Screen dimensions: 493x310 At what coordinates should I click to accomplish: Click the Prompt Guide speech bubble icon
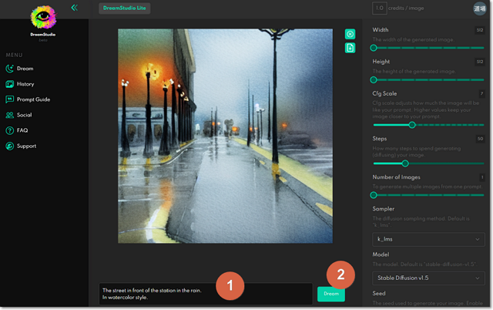click(x=9, y=99)
